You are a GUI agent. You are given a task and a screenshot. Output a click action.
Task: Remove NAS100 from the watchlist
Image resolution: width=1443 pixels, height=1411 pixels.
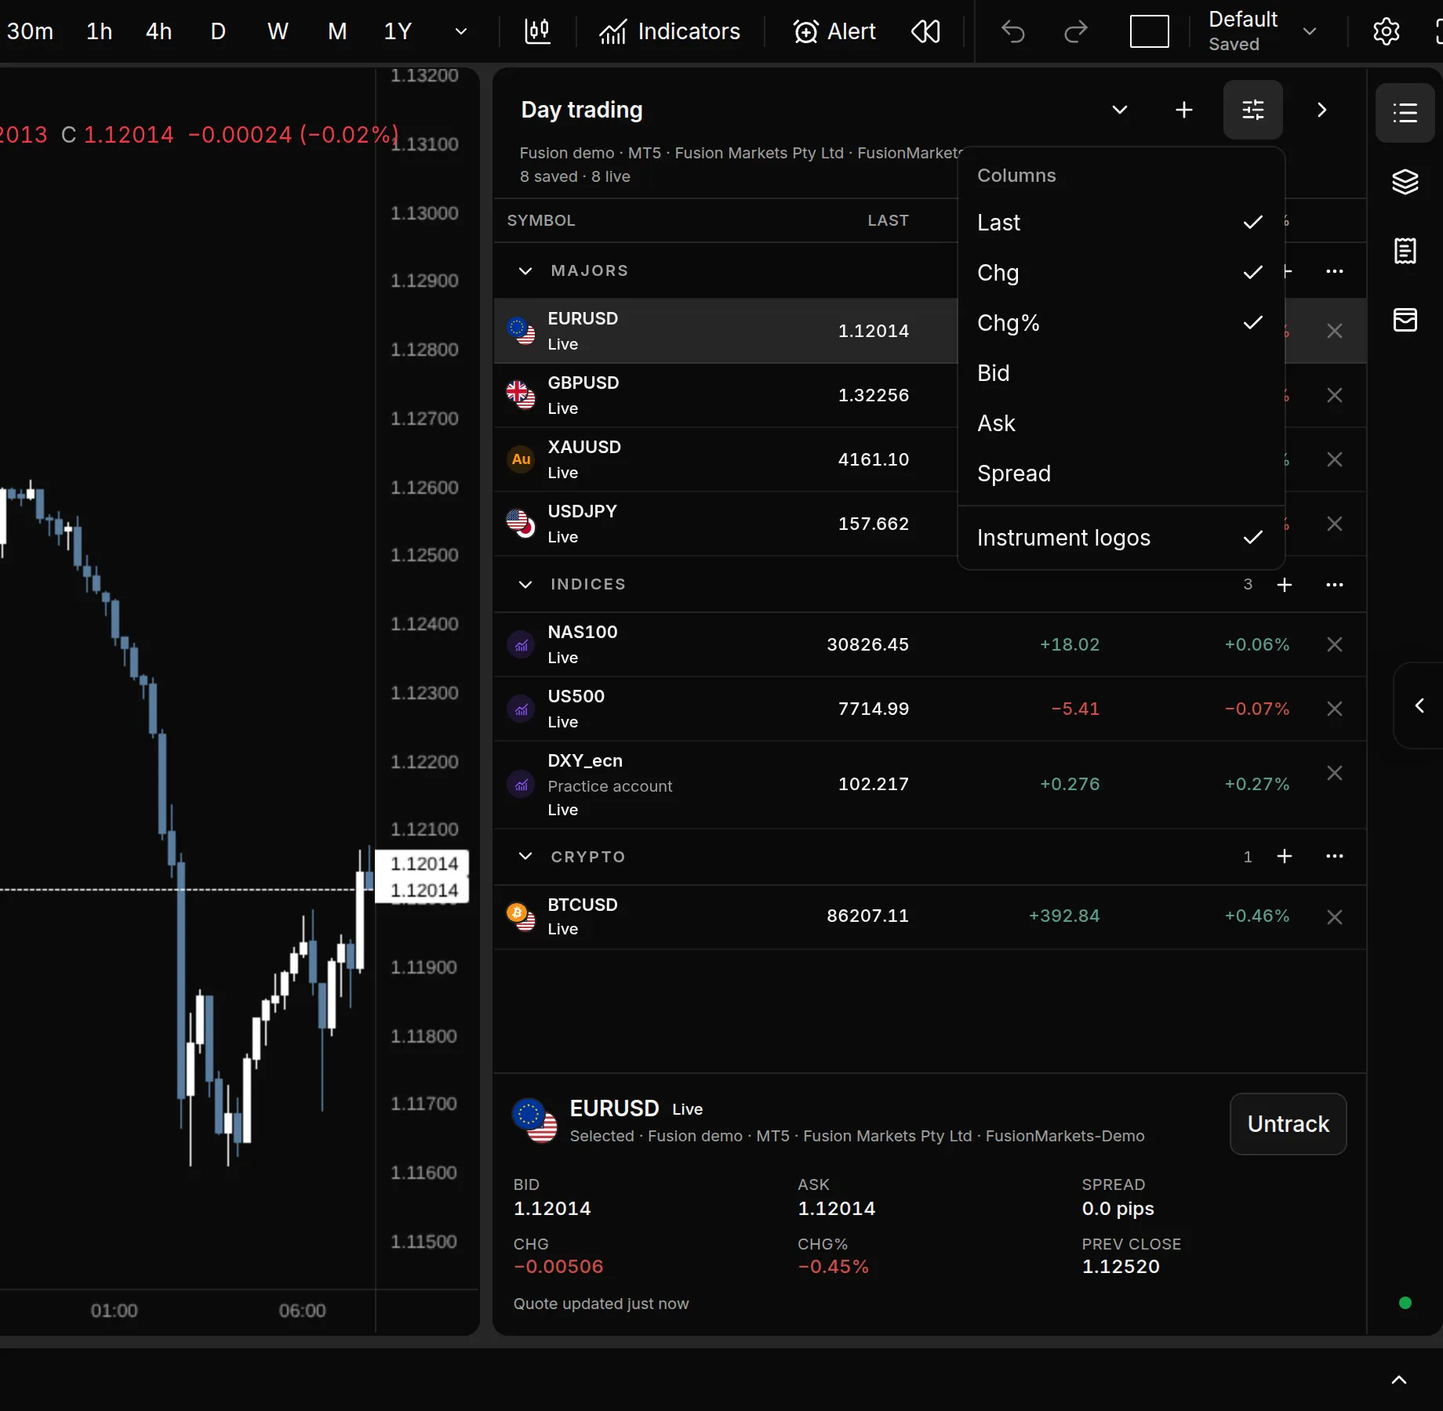tap(1334, 644)
